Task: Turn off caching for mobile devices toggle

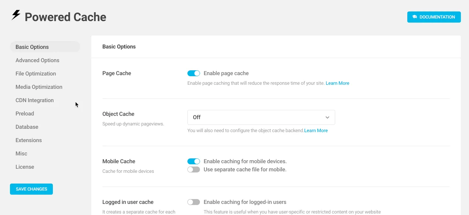Action: tap(193, 161)
